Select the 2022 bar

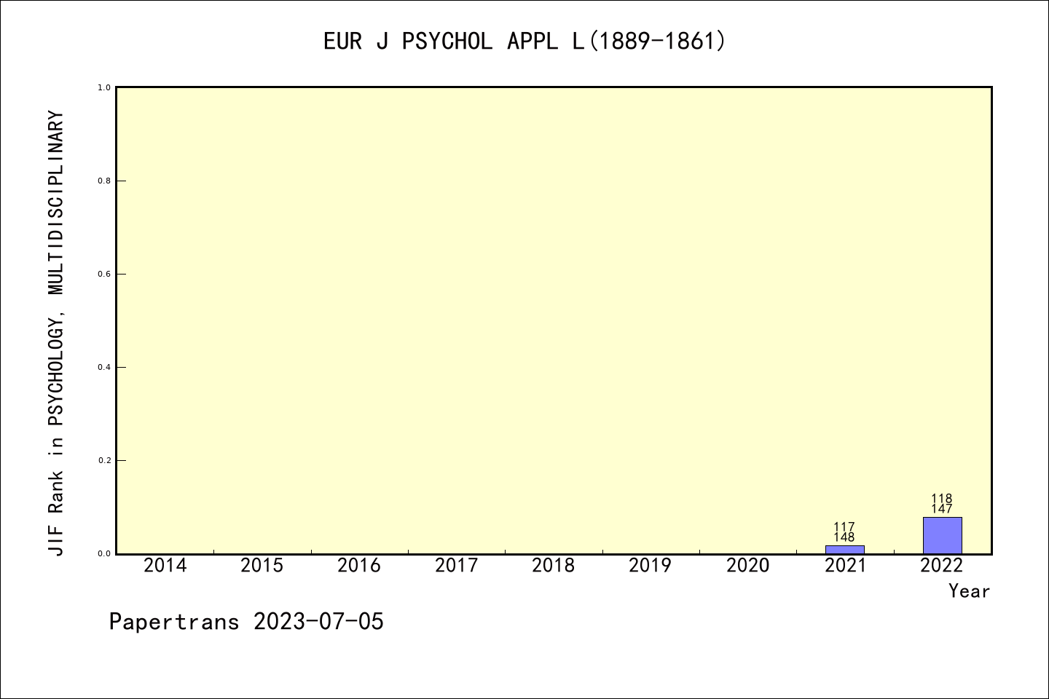[942, 535]
